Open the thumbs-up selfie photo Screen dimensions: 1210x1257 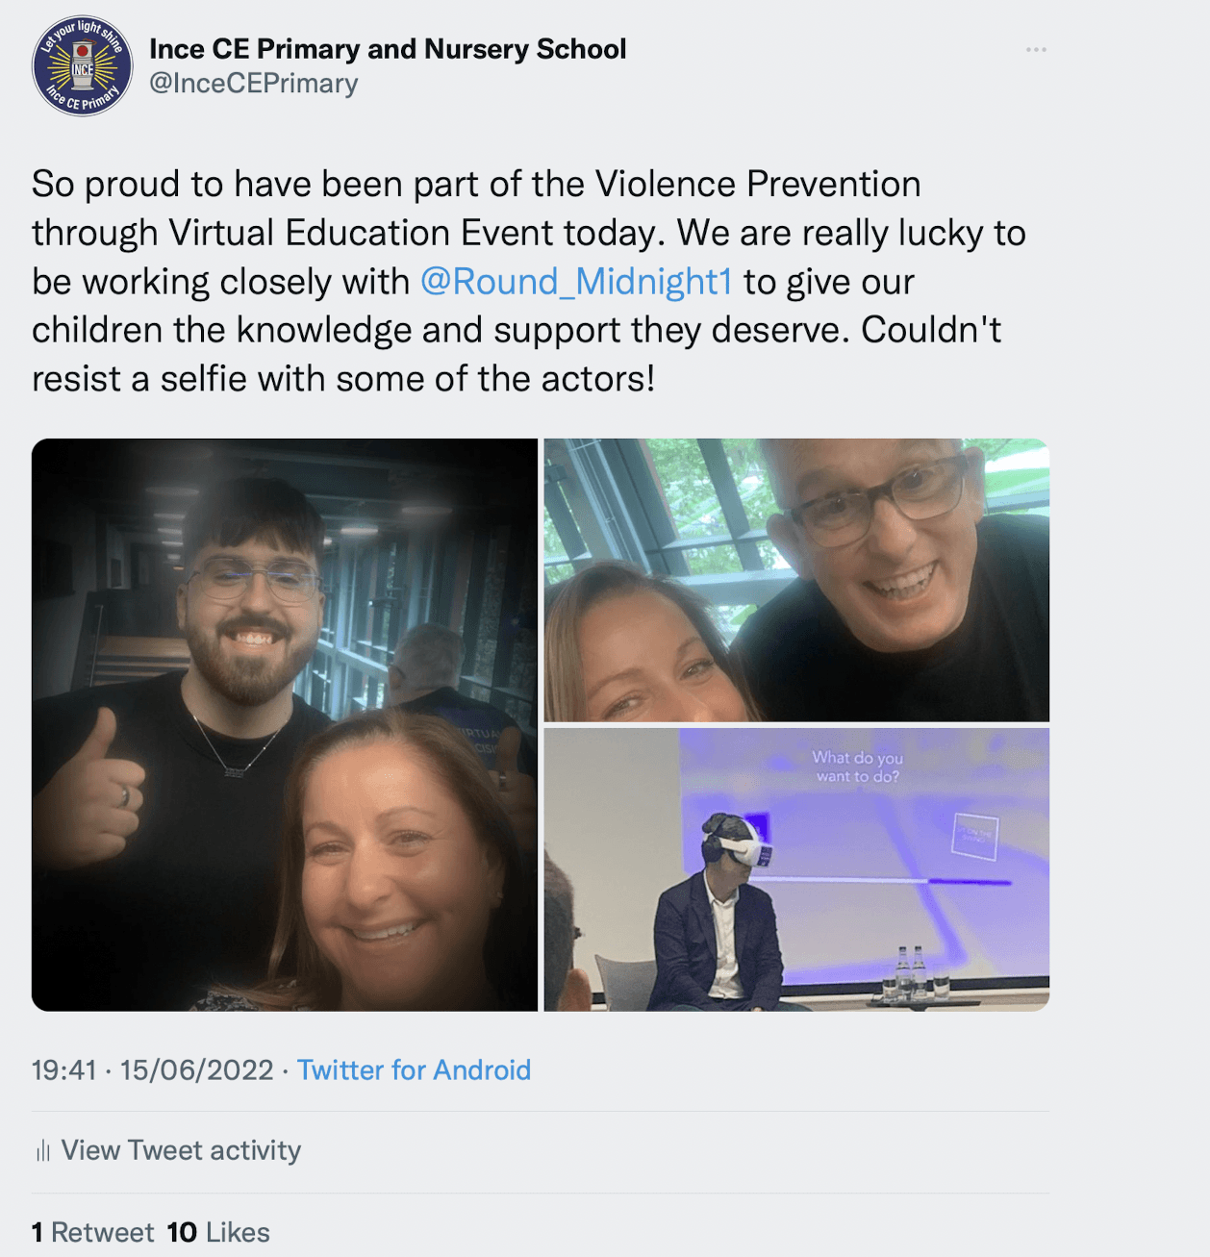[x=285, y=724]
